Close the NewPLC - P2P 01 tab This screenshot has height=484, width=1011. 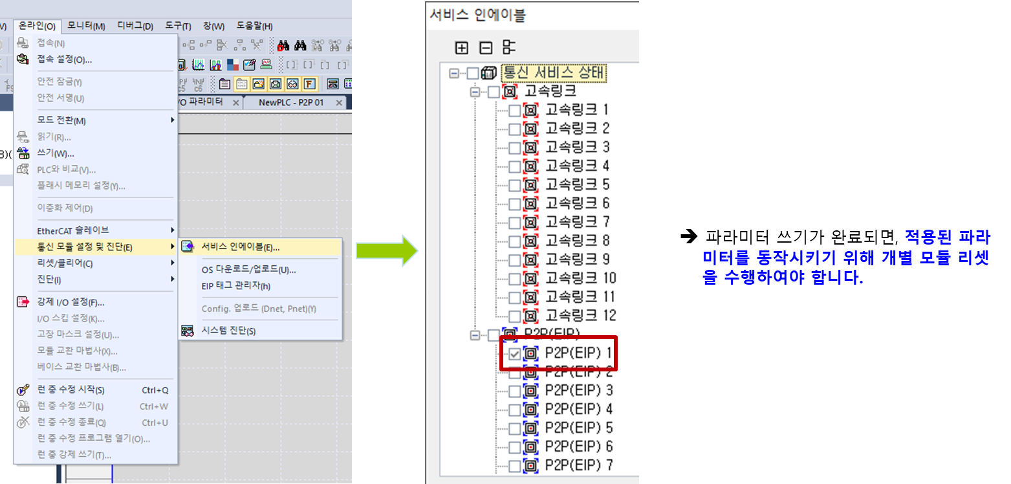338,103
